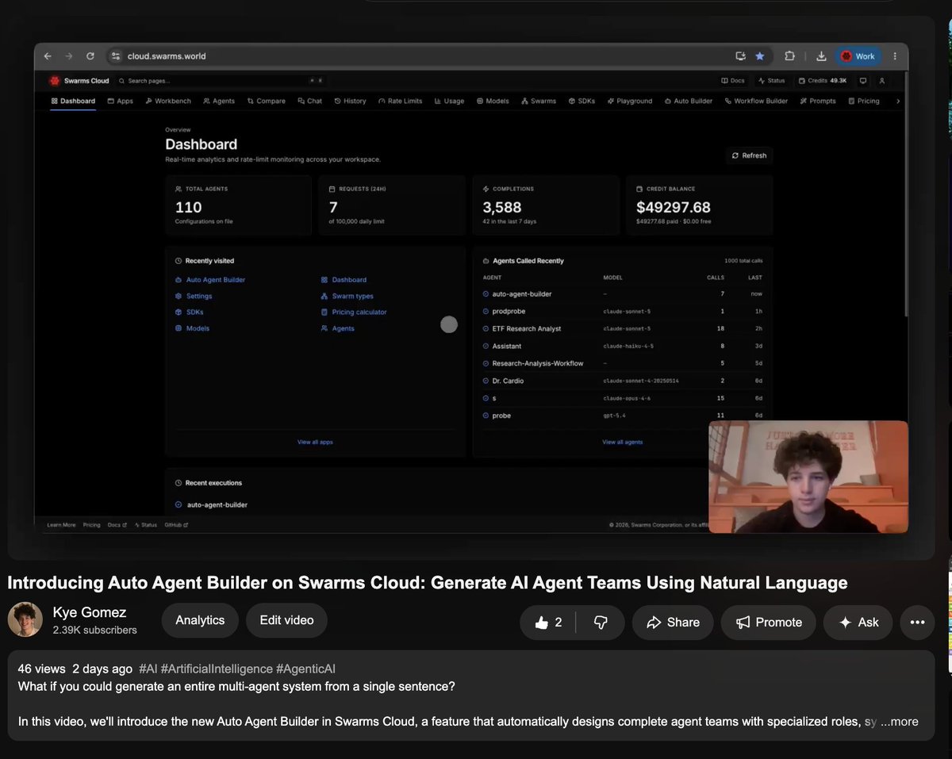Open Kye Gomez channel avatar
952x759 pixels.
(x=25, y=619)
